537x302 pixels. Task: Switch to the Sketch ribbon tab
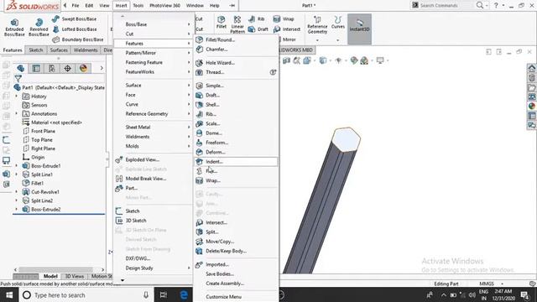(x=36, y=50)
